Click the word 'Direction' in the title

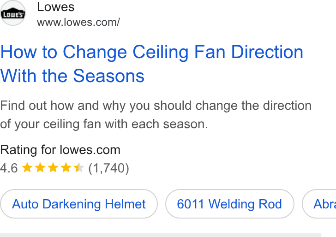(x=267, y=52)
